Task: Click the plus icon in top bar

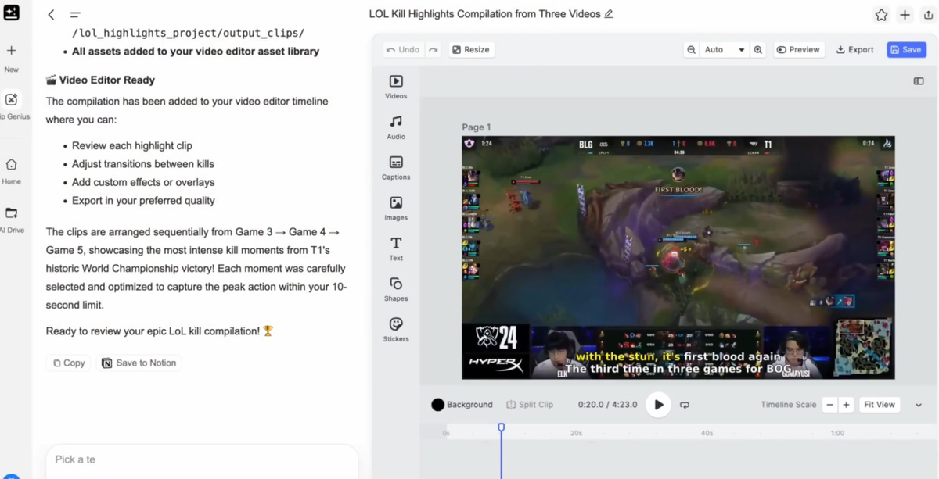Action: [x=905, y=15]
